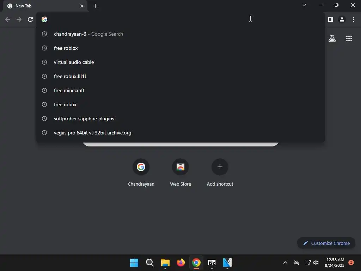Image resolution: width=361 pixels, height=271 pixels.
Task: Select the New Tab tab
Action: [x=45, y=6]
